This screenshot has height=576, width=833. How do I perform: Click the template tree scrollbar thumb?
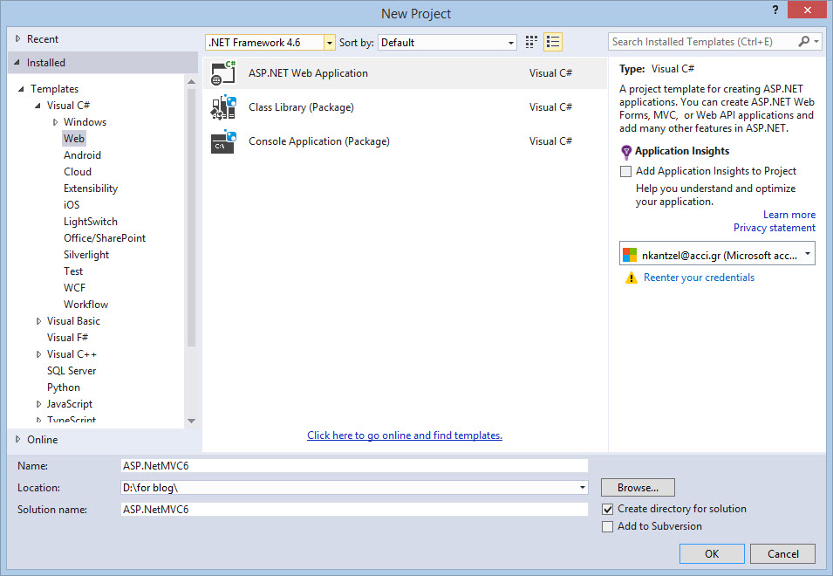[x=191, y=217]
